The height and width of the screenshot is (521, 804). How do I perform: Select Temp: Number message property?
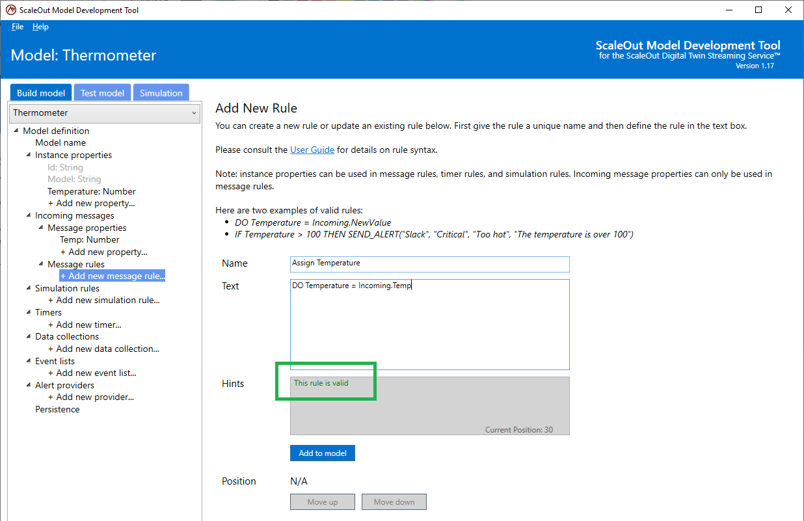90,239
